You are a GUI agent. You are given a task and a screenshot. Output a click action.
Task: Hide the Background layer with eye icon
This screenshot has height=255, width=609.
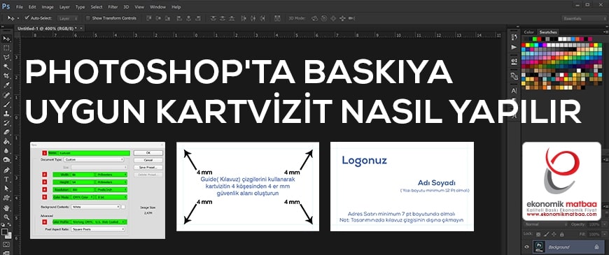click(x=526, y=247)
